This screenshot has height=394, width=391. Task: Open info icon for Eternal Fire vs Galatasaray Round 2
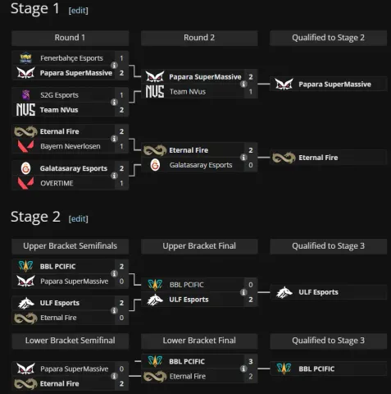(x=243, y=158)
